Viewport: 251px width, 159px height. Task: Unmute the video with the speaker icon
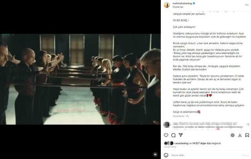point(155,154)
